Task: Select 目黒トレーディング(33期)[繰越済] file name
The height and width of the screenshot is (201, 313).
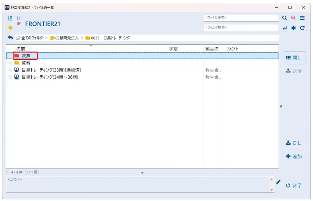Action: tap(51, 70)
